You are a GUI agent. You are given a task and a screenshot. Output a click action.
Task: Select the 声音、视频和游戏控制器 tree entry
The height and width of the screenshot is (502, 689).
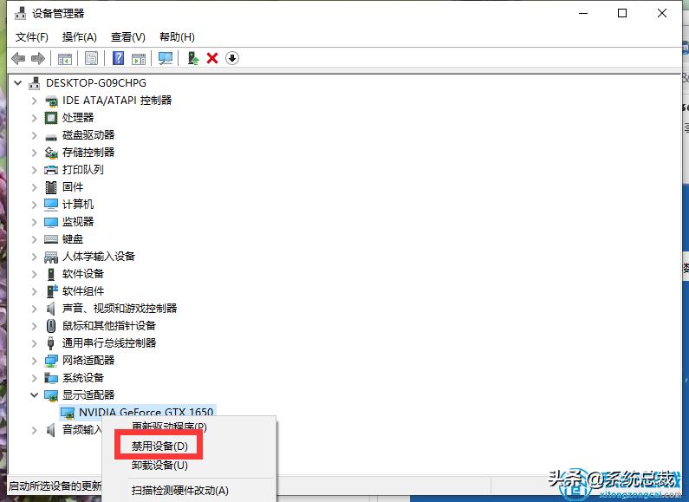coord(120,309)
